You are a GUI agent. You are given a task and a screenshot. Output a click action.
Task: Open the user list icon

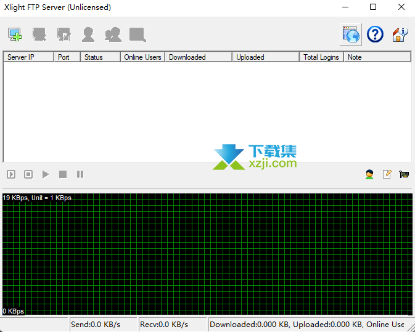click(x=88, y=34)
